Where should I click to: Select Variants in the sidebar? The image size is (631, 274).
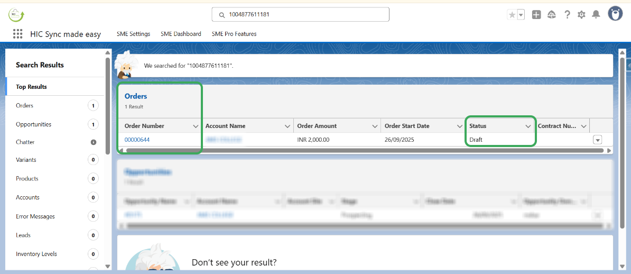tap(55, 160)
